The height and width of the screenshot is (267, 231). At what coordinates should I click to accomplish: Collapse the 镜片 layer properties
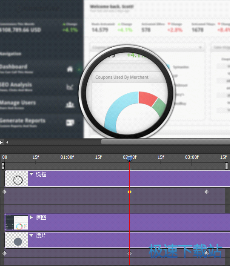[31, 235]
